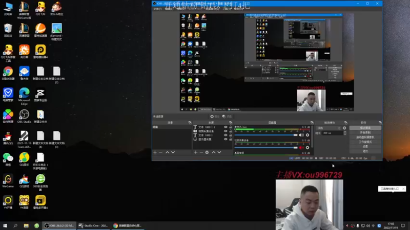410x230 pixels.
Task: Click the 启动虚拟摄像机 button
Action: pyautogui.click(x=365, y=137)
